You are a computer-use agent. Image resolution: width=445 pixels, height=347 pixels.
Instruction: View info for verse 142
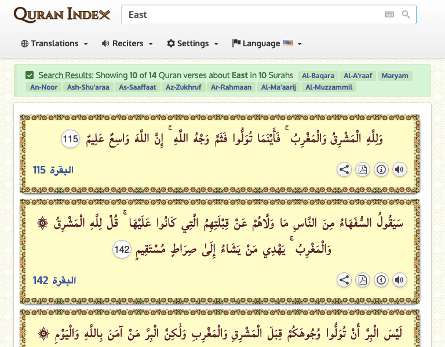(381, 280)
